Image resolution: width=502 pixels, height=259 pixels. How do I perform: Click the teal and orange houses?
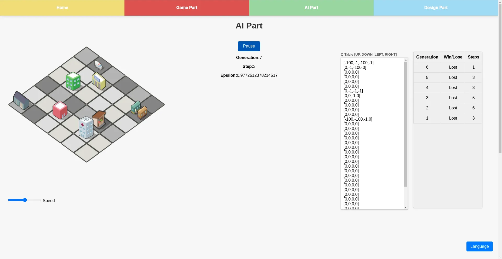point(139,110)
